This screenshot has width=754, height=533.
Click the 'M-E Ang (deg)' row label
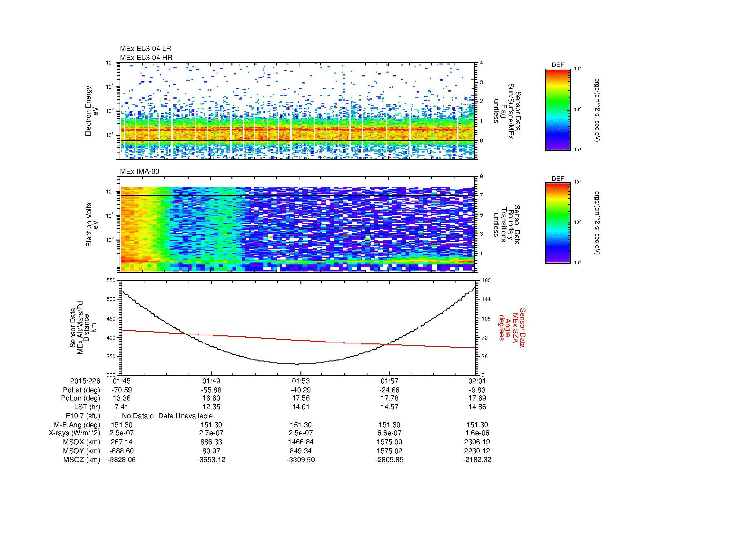(x=77, y=425)
